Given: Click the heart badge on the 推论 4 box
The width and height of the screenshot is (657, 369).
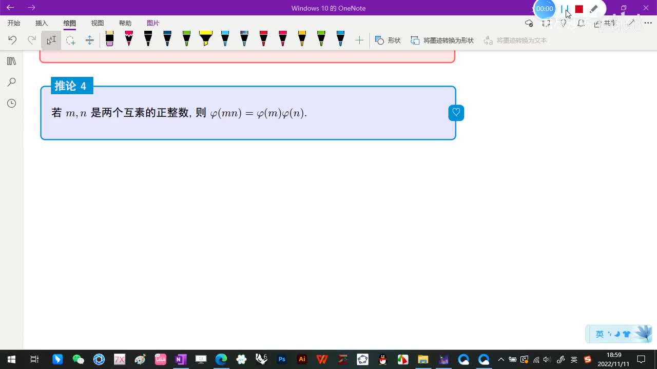Looking at the screenshot, I should point(456,113).
